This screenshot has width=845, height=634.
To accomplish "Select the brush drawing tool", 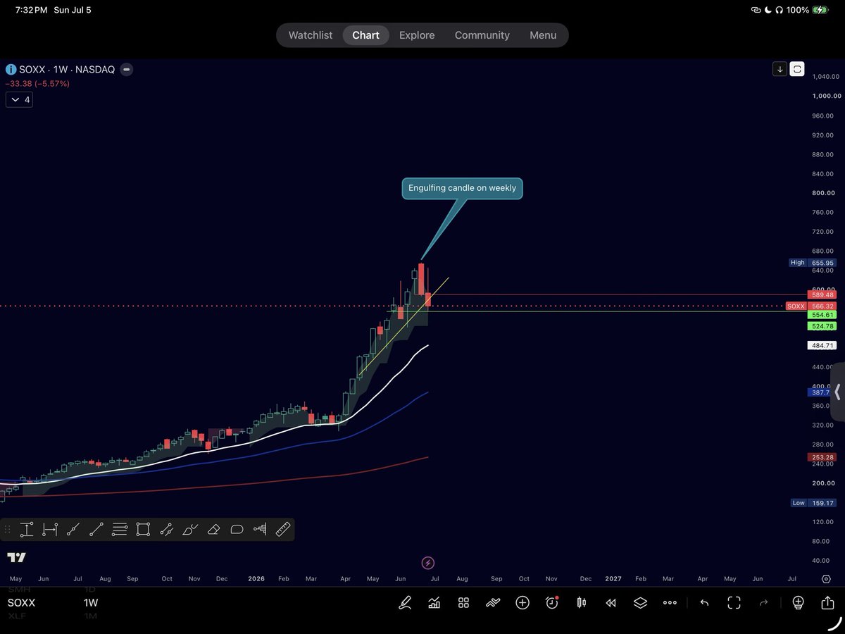I will click(190, 529).
